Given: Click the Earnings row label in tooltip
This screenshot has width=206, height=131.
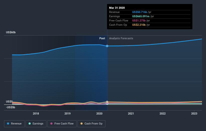Looking at the screenshot, I should (114, 16).
